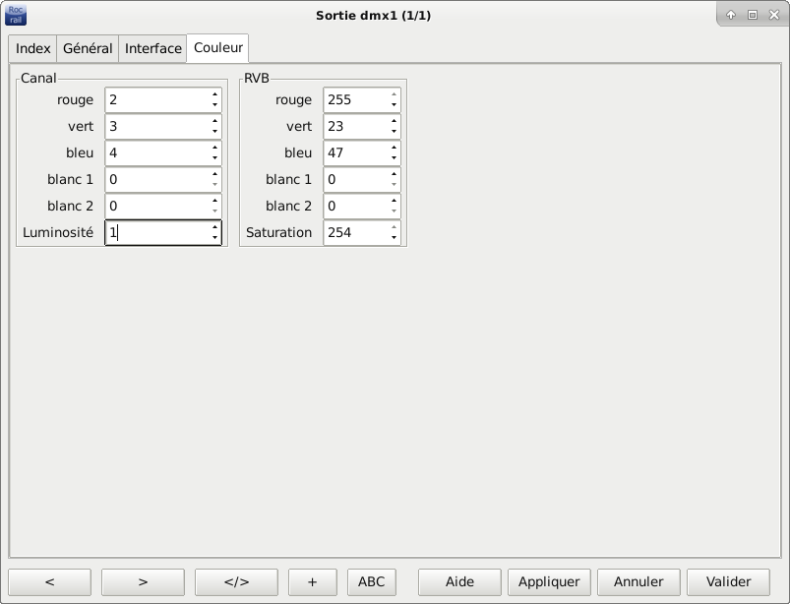Image resolution: width=790 pixels, height=604 pixels.
Task: Confirm the dialog with Valider
Action: (x=728, y=581)
